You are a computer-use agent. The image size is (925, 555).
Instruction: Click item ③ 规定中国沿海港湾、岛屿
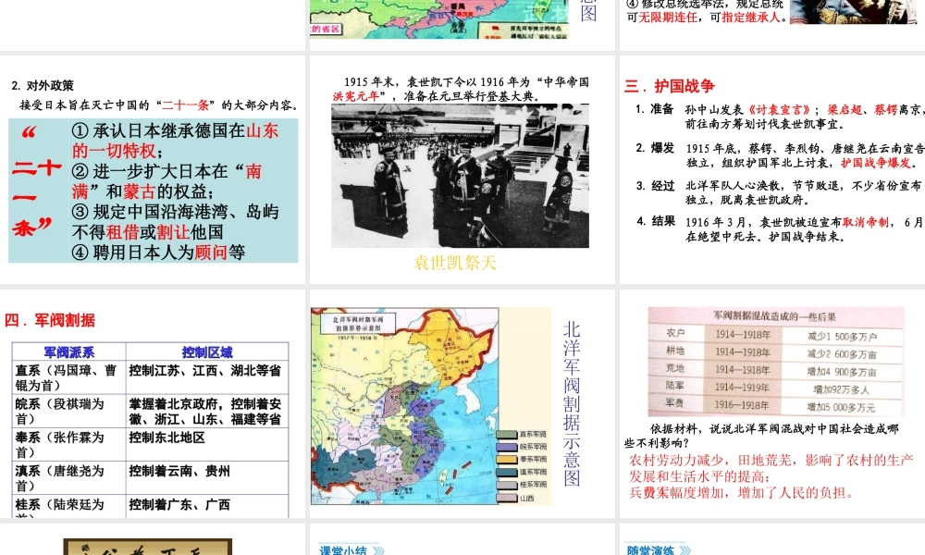pyautogui.click(x=175, y=222)
